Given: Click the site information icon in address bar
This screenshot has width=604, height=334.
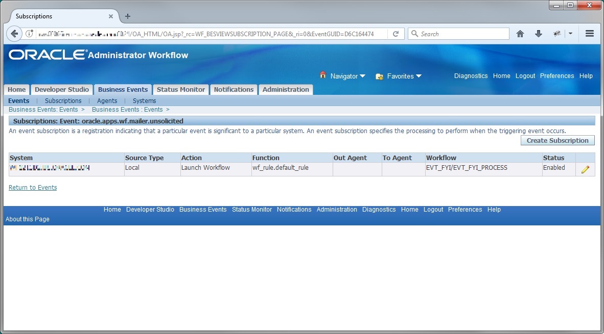Looking at the screenshot, I should [29, 34].
